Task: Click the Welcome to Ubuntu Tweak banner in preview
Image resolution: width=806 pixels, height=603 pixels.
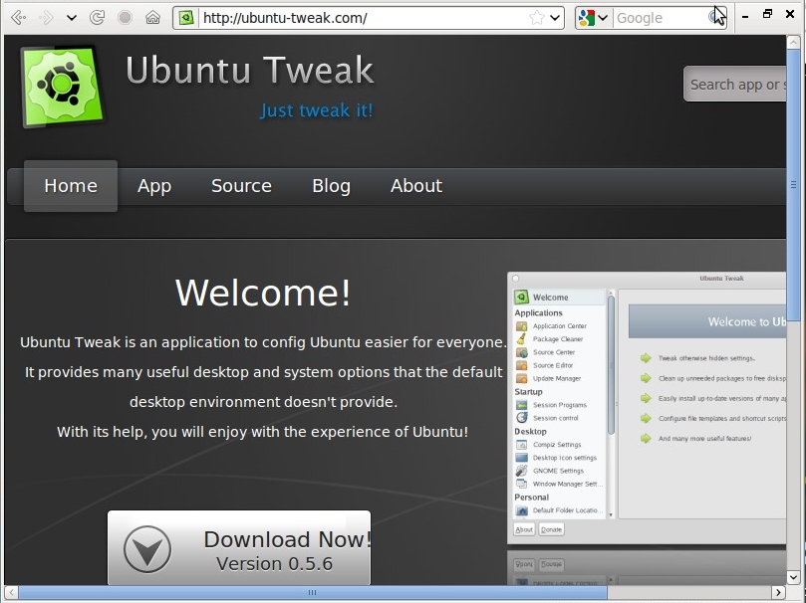Action: (x=707, y=321)
